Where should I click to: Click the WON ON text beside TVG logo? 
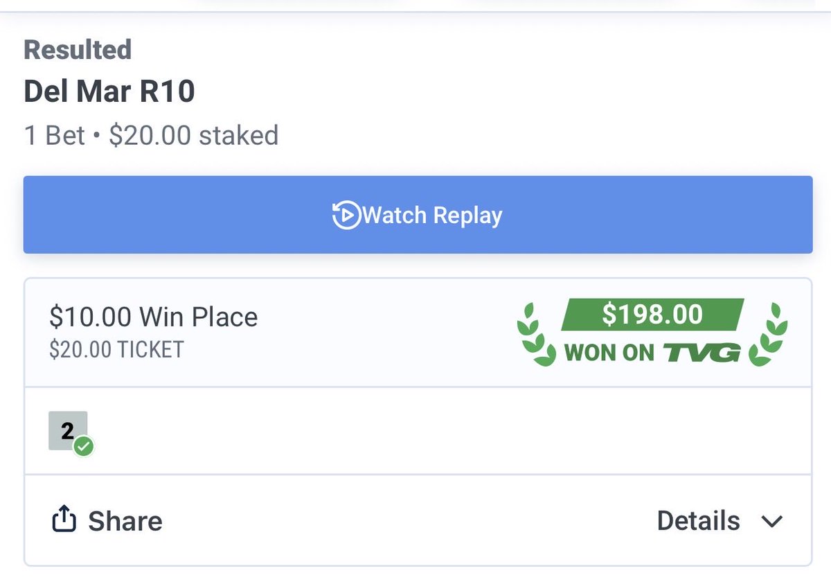pyautogui.click(x=609, y=353)
